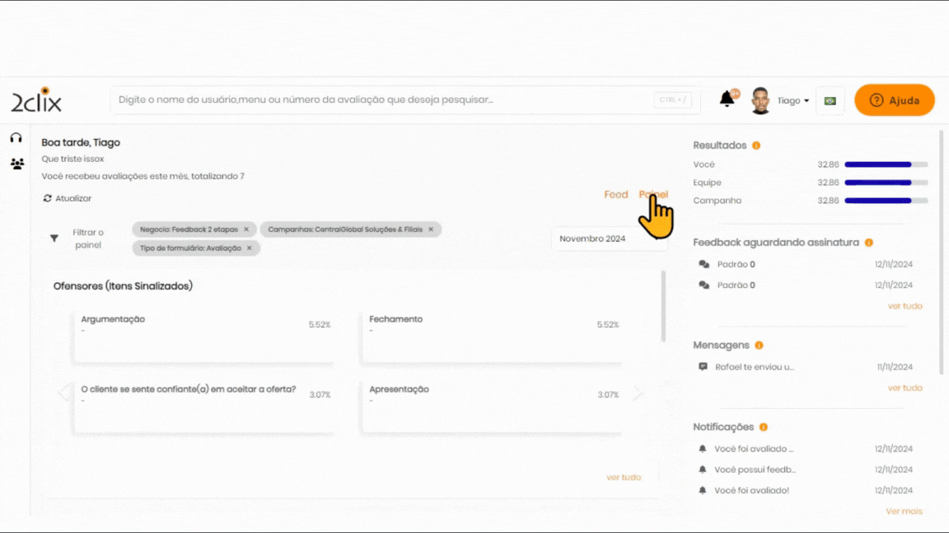Click the filter funnel icon

coord(54,239)
